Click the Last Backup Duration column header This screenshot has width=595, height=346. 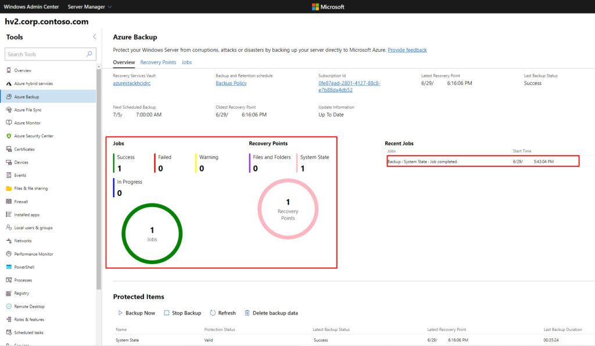point(562,329)
